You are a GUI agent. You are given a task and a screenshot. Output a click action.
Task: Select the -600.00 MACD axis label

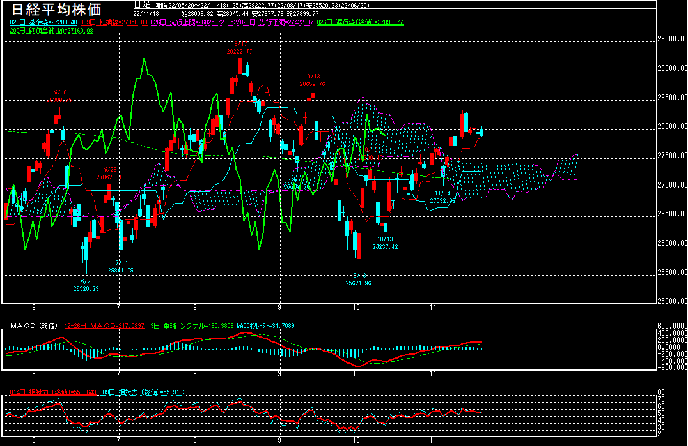(x=672, y=368)
